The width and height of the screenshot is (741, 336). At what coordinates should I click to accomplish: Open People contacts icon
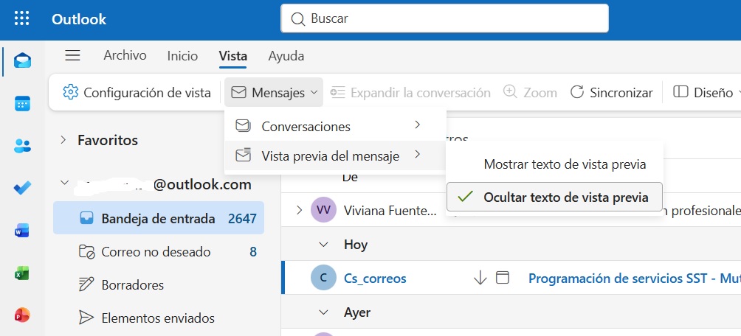pos(22,146)
